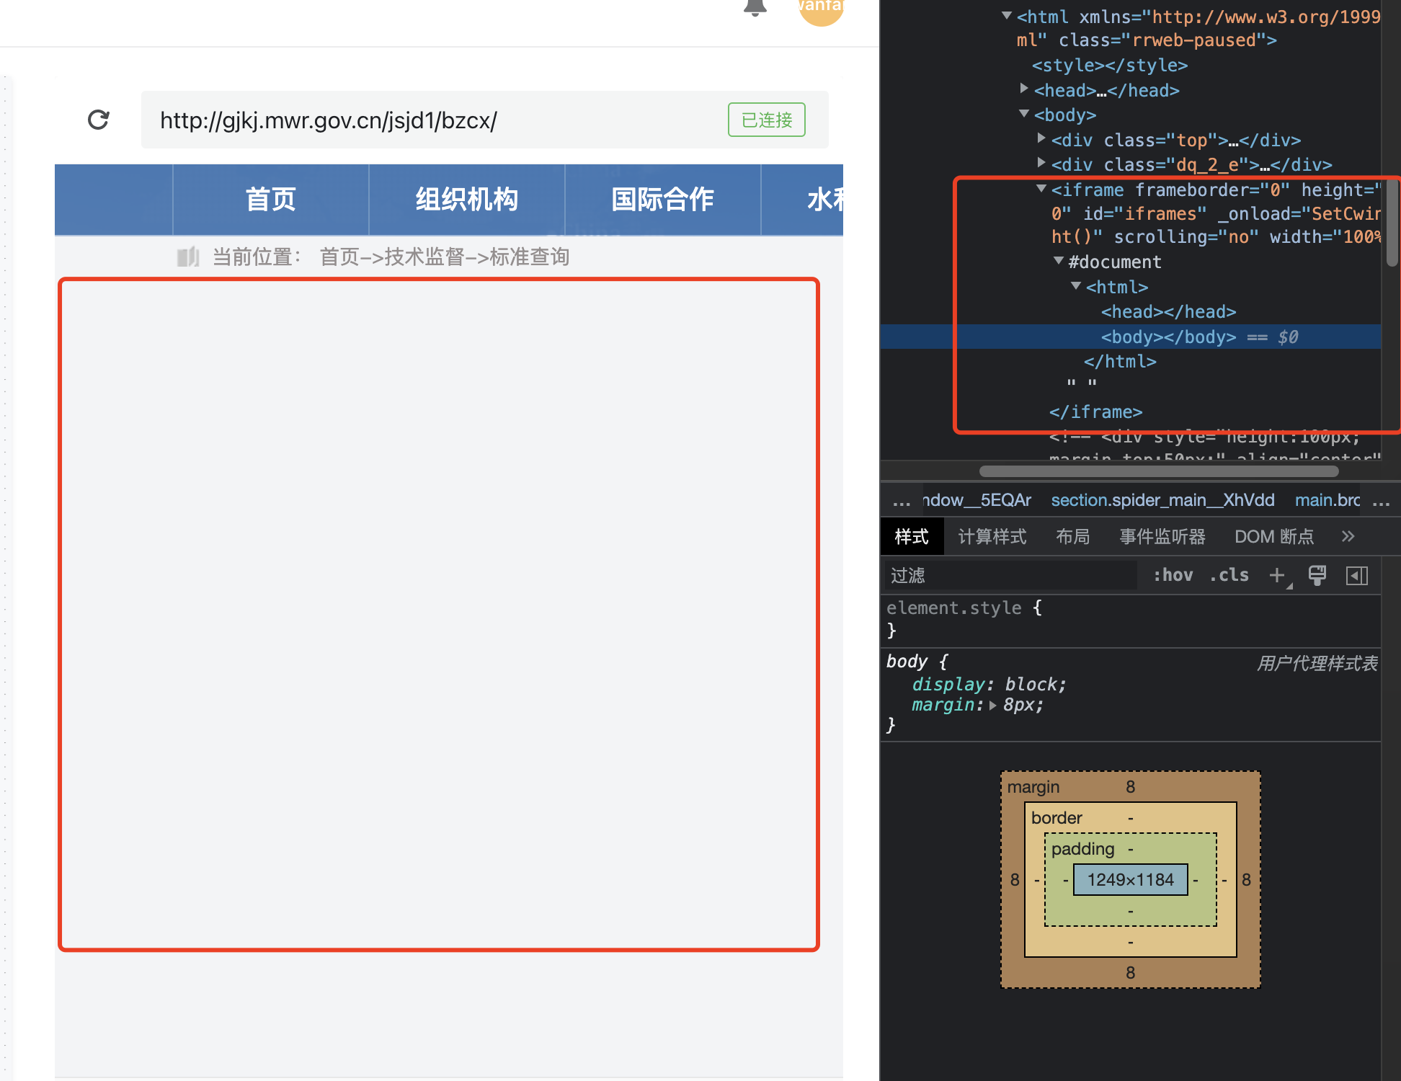Image resolution: width=1401 pixels, height=1081 pixels.
Task: Open notifications via the bell icon
Action: [x=755, y=7]
